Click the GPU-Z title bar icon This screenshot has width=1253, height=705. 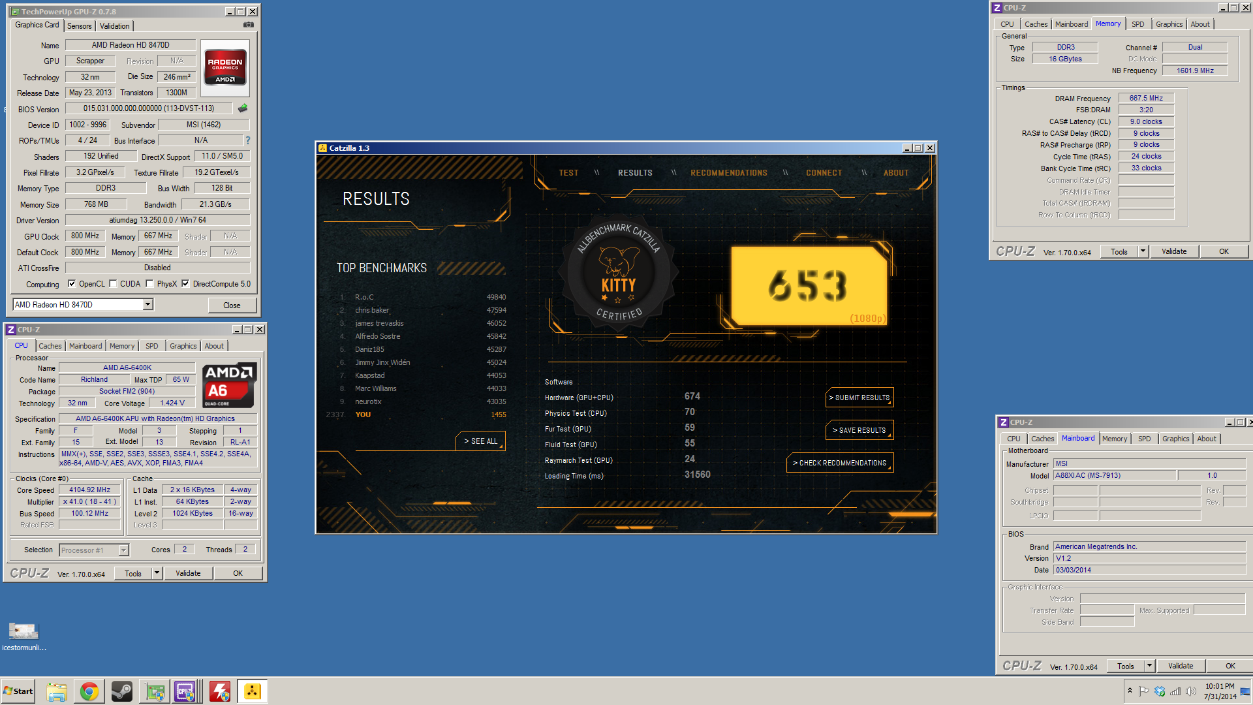(15, 12)
